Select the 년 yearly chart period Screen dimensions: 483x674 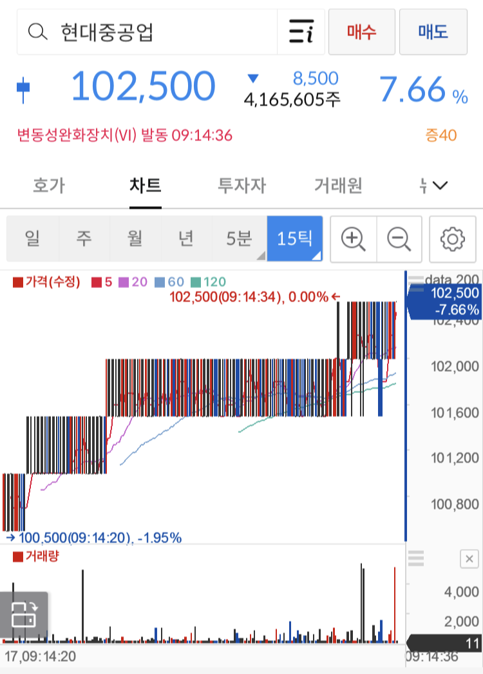pyautogui.click(x=187, y=238)
